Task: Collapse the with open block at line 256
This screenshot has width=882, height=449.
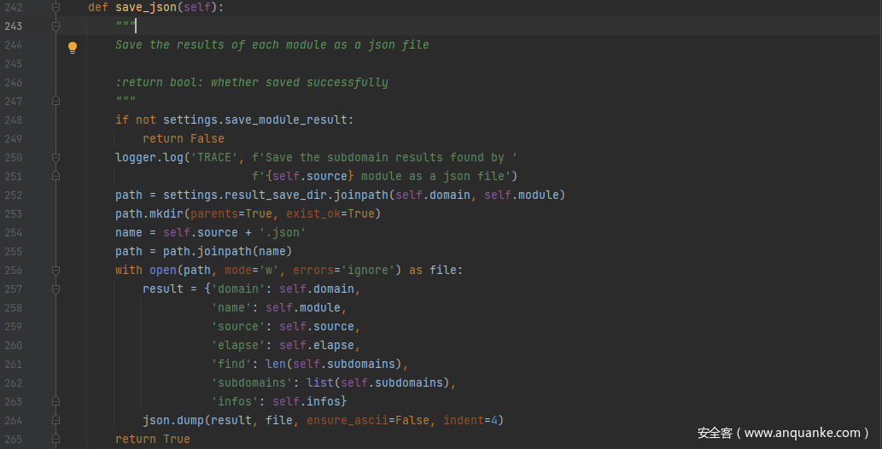Action: [56, 271]
